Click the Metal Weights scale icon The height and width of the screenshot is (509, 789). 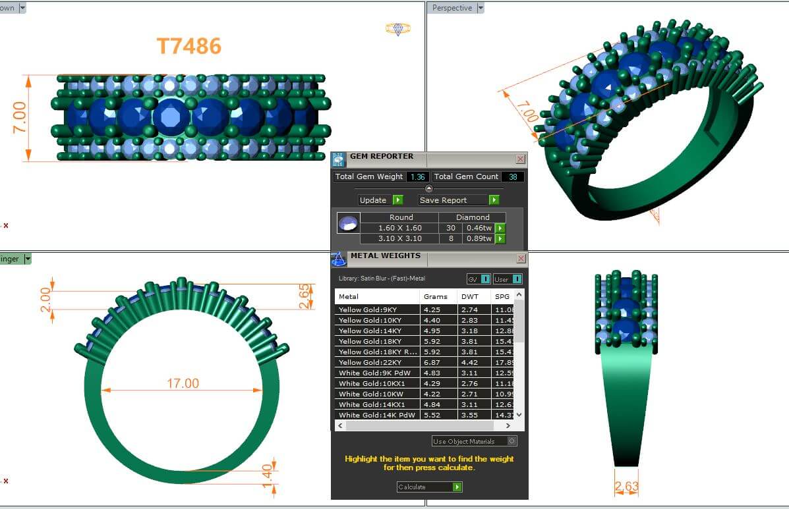click(x=338, y=259)
